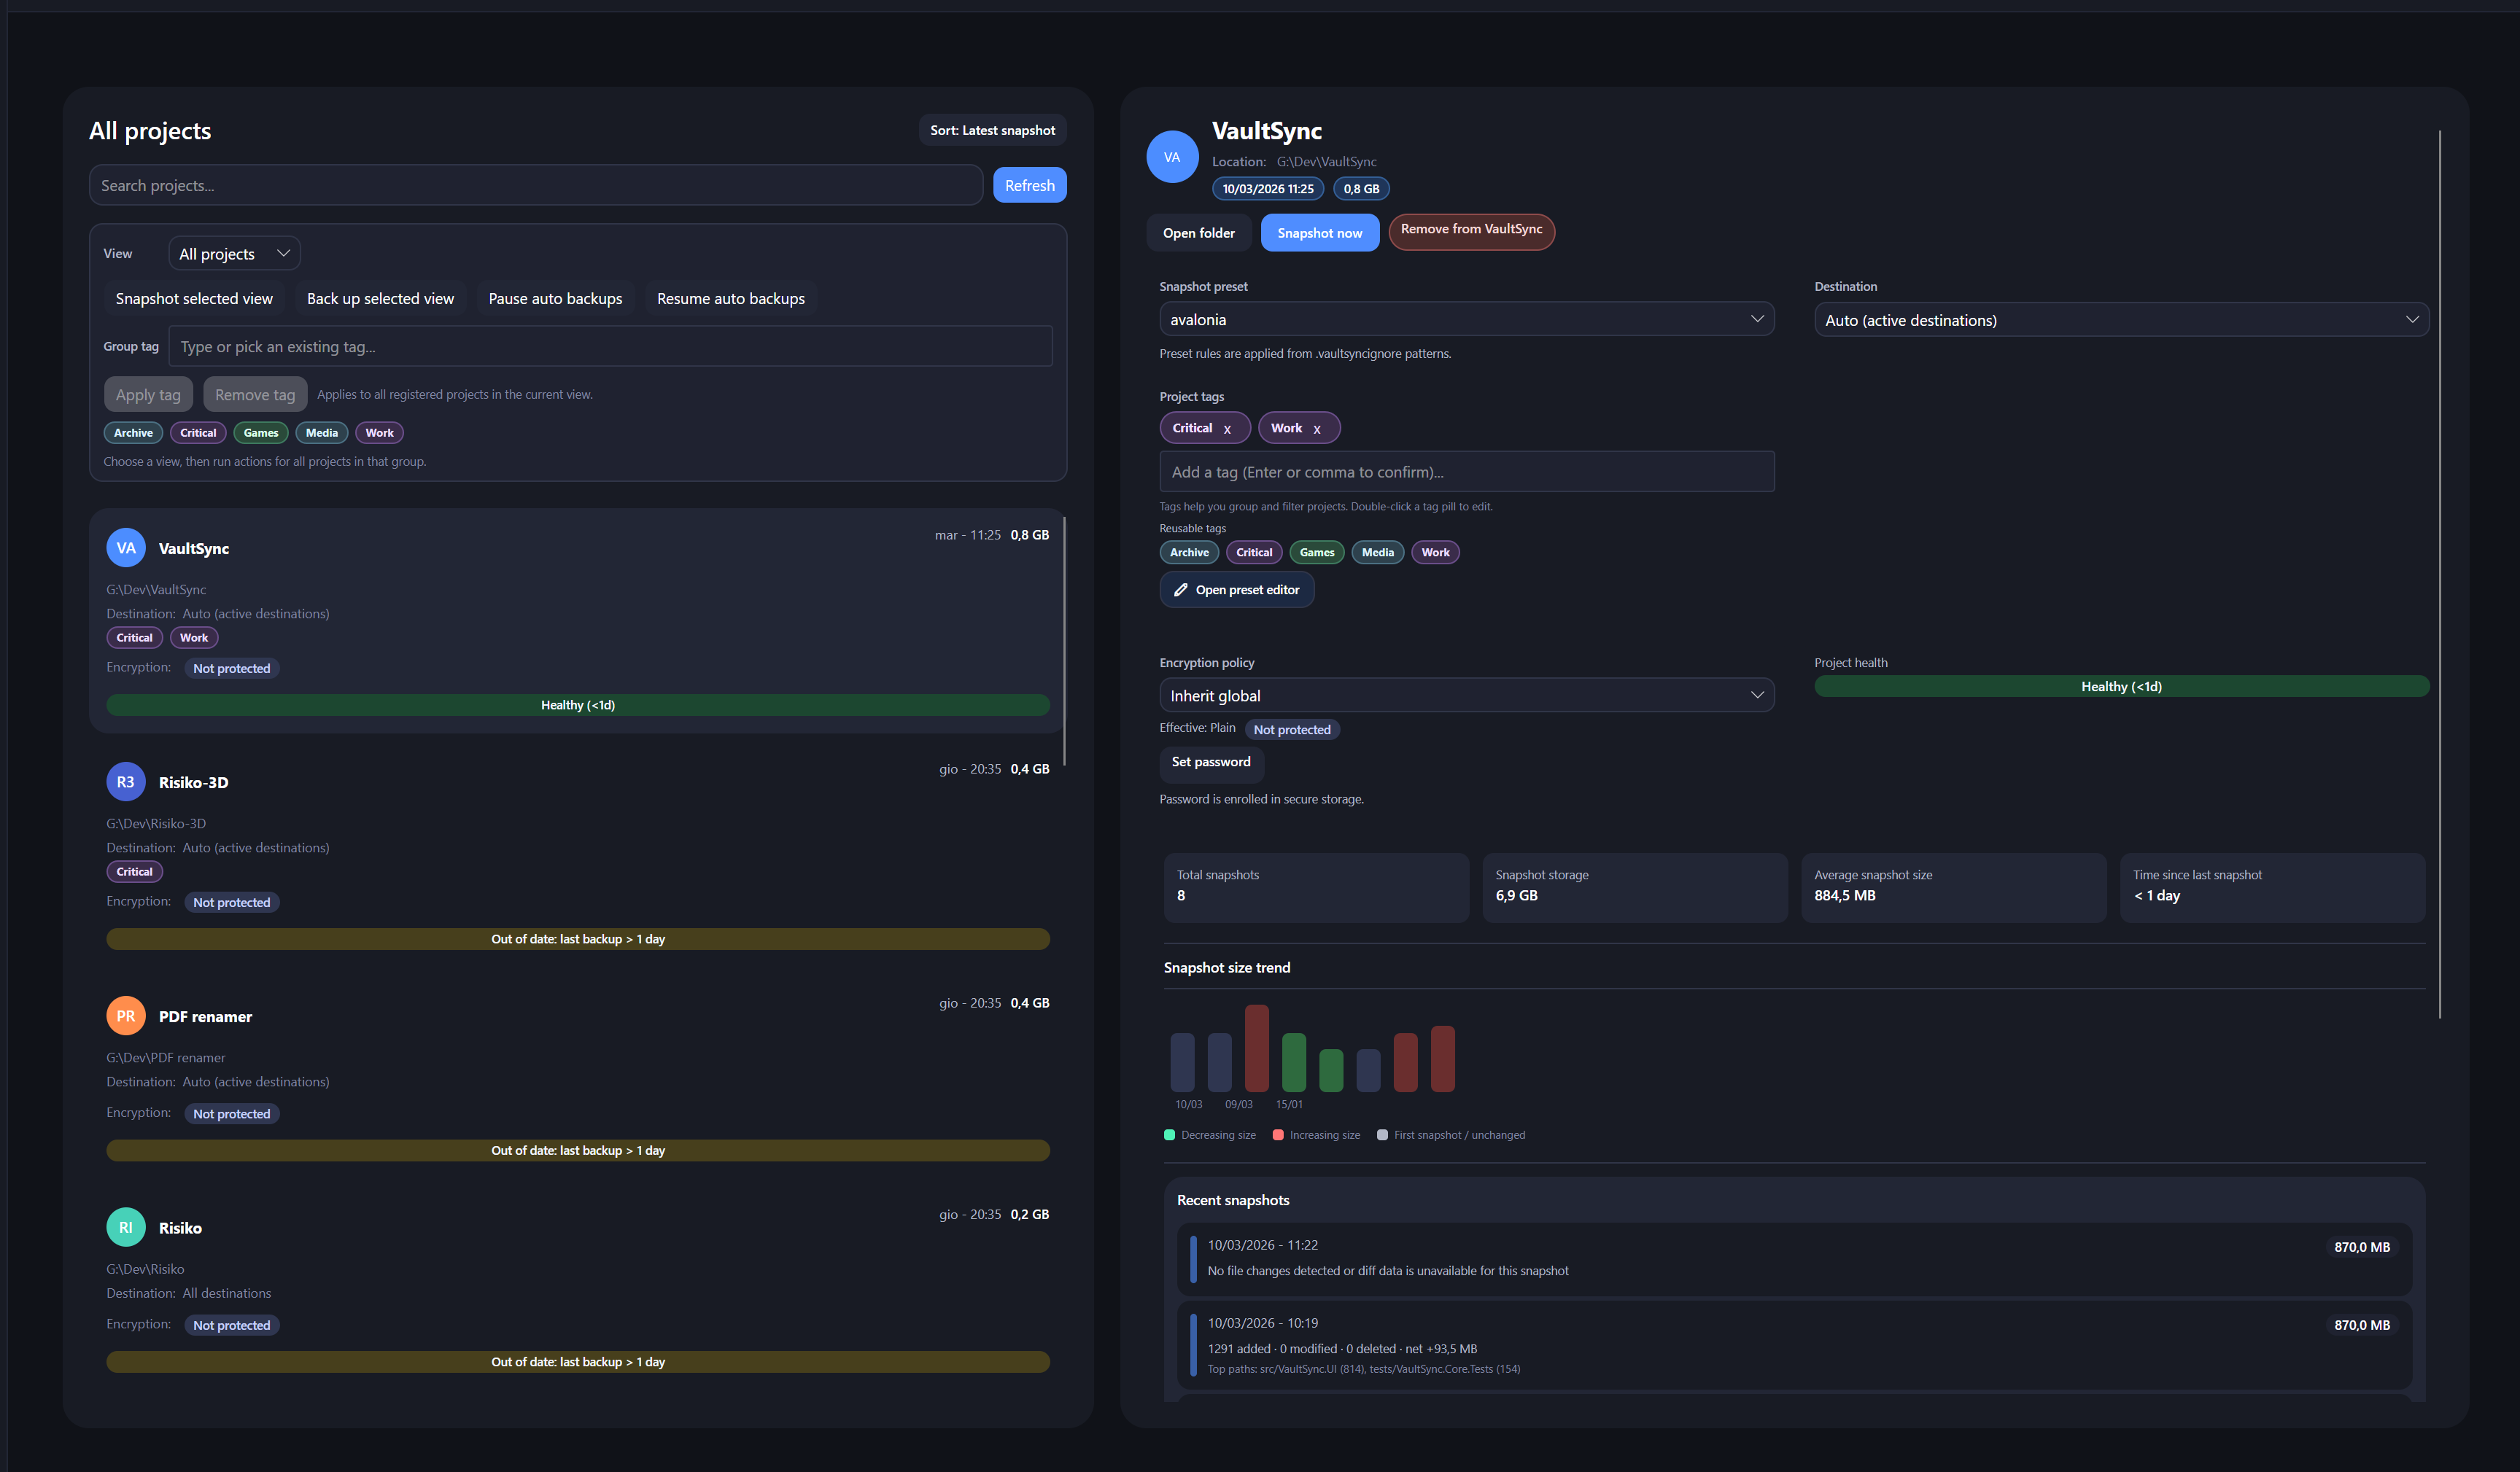Click the RI avatar for Risiko
The image size is (2520, 1472).
coord(126,1227)
